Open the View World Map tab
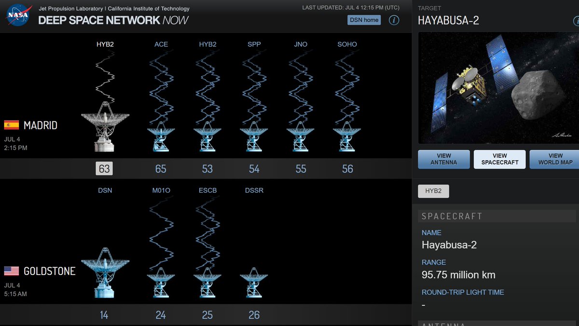 coord(554,159)
